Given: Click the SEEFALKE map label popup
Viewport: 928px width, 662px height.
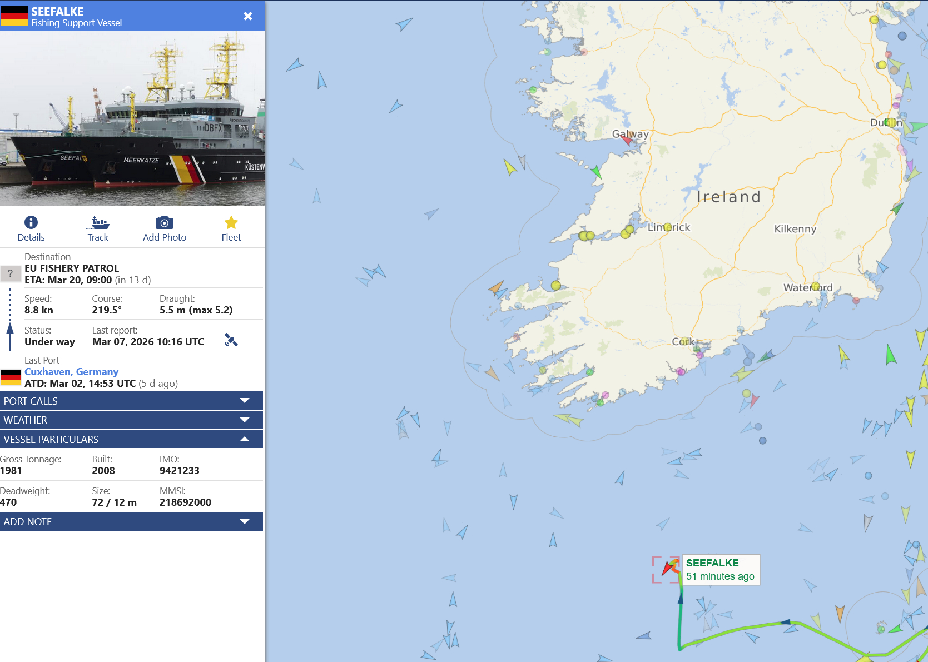Looking at the screenshot, I should (720, 570).
